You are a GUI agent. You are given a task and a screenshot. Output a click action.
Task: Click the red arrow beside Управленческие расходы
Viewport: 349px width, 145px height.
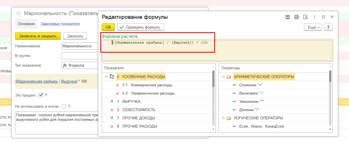pos(118,93)
